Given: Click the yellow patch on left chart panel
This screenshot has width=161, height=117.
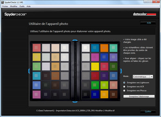Looking at the screenshot, I should point(37,57).
